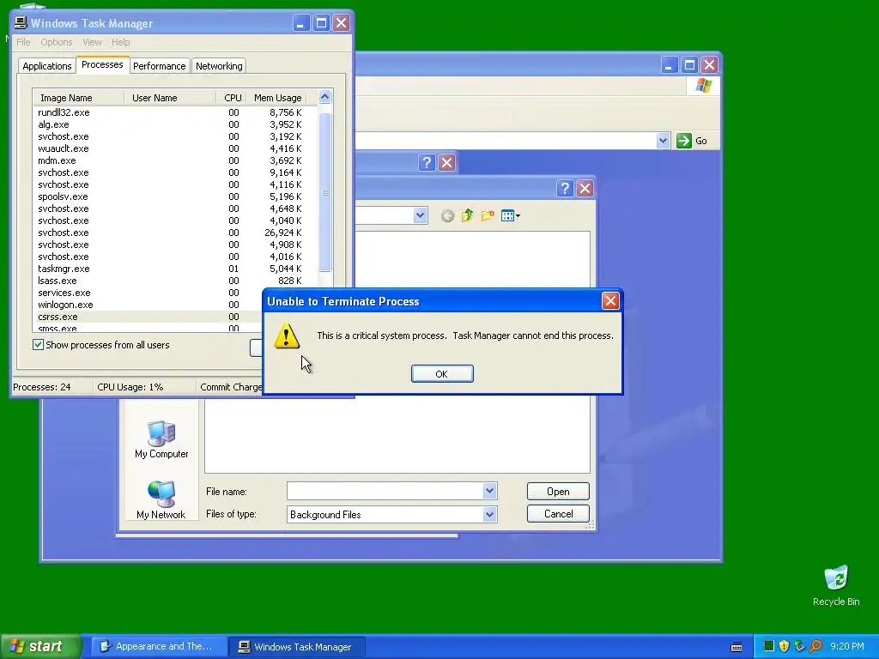
Task: Click the yellow warning triangle icon
Action: point(287,336)
